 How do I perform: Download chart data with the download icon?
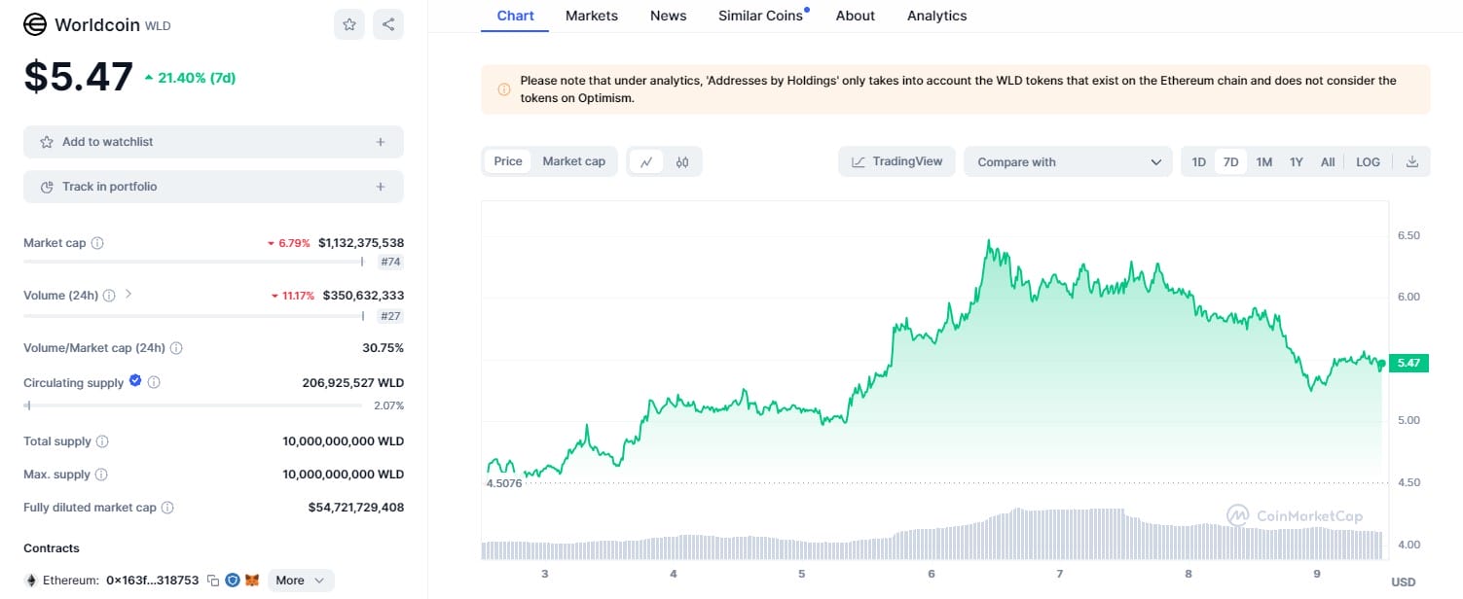(1411, 162)
